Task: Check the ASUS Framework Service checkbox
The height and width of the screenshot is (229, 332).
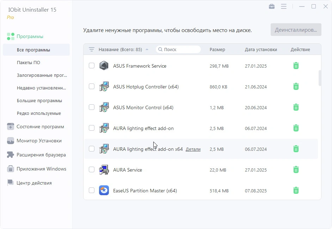Action: pyautogui.click(x=92, y=66)
